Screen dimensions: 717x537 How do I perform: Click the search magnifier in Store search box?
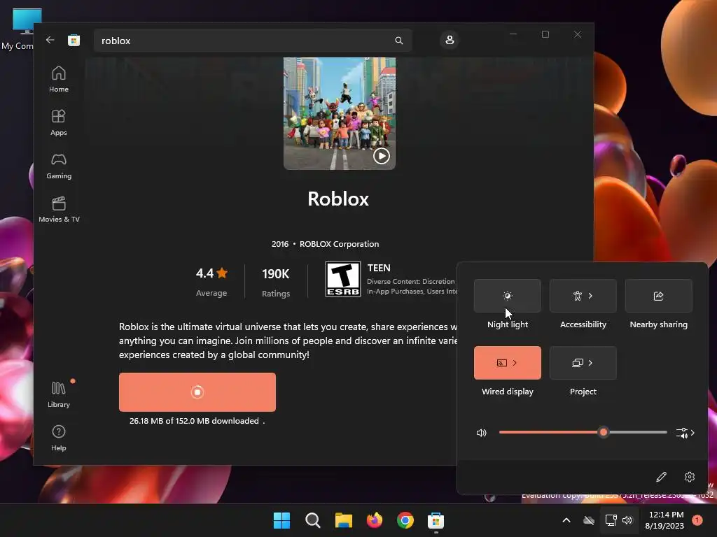click(x=398, y=41)
